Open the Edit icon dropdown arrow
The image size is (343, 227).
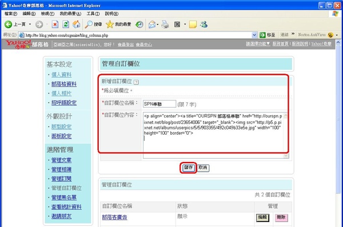tap(185, 24)
